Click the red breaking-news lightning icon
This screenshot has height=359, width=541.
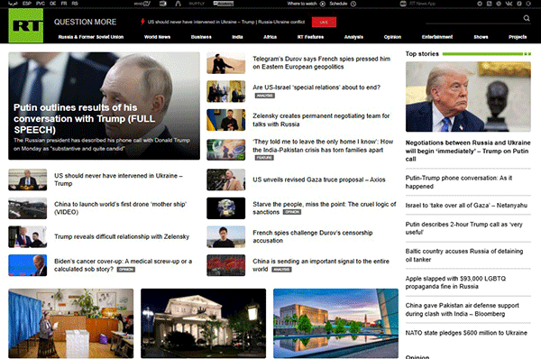pyautogui.click(x=142, y=22)
